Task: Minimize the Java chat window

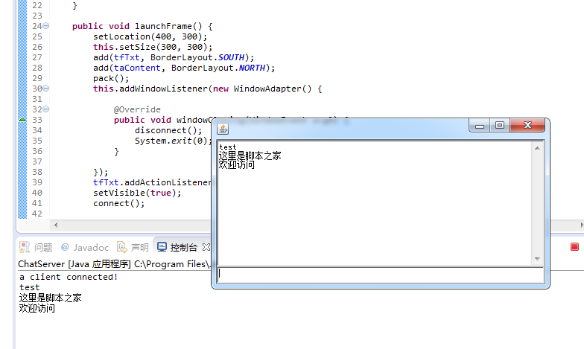Action: pos(480,126)
